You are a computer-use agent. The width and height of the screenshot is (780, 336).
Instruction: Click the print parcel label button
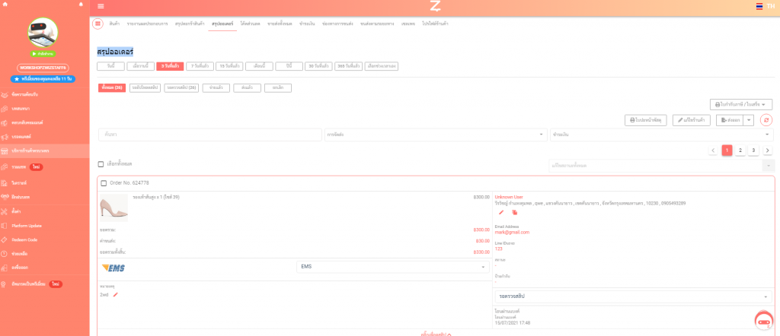pos(646,120)
